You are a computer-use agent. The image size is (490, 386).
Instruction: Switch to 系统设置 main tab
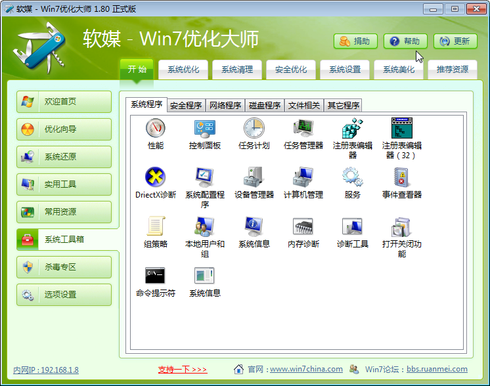(345, 70)
